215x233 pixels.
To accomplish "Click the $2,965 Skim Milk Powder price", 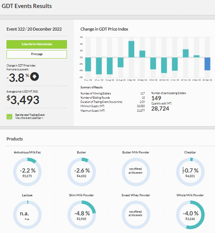I will pos(81,219).
